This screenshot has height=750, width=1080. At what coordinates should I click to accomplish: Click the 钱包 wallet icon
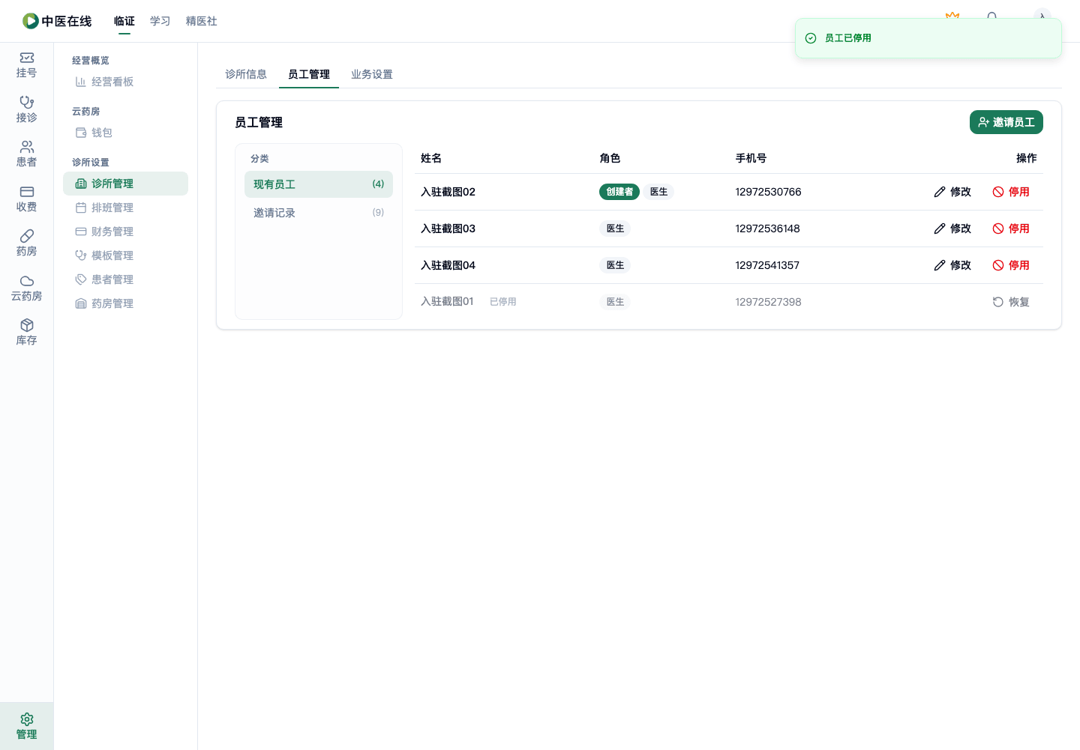click(x=81, y=133)
